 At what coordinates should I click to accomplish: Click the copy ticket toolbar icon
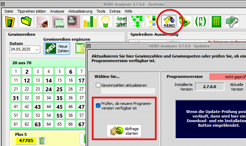(58, 21)
